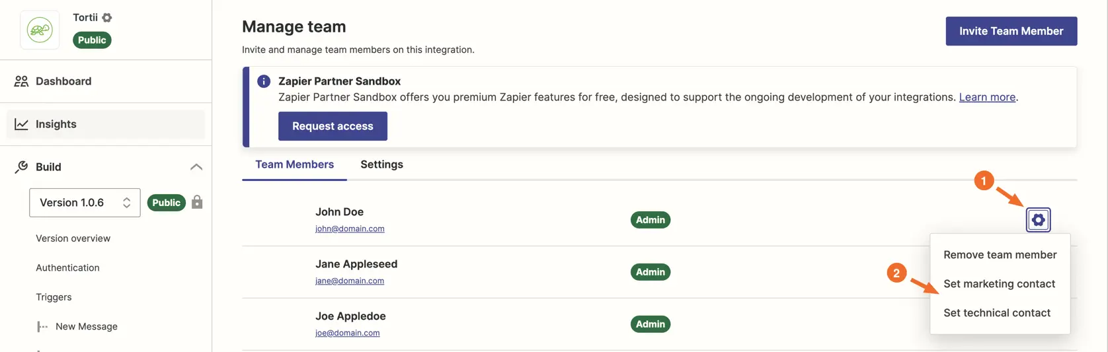Click Request access button
This screenshot has height=352, width=1108.
pyautogui.click(x=333, y=126)
